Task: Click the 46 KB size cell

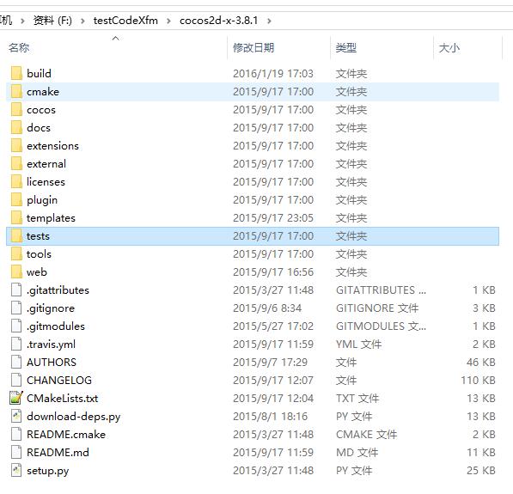Action: [481, 363]
